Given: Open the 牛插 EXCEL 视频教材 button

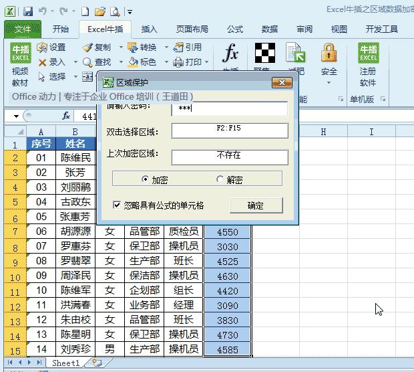Looking at the screenshot, I should pos(20,65).
